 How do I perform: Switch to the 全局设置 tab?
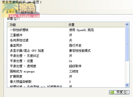(x=12, y=12)
